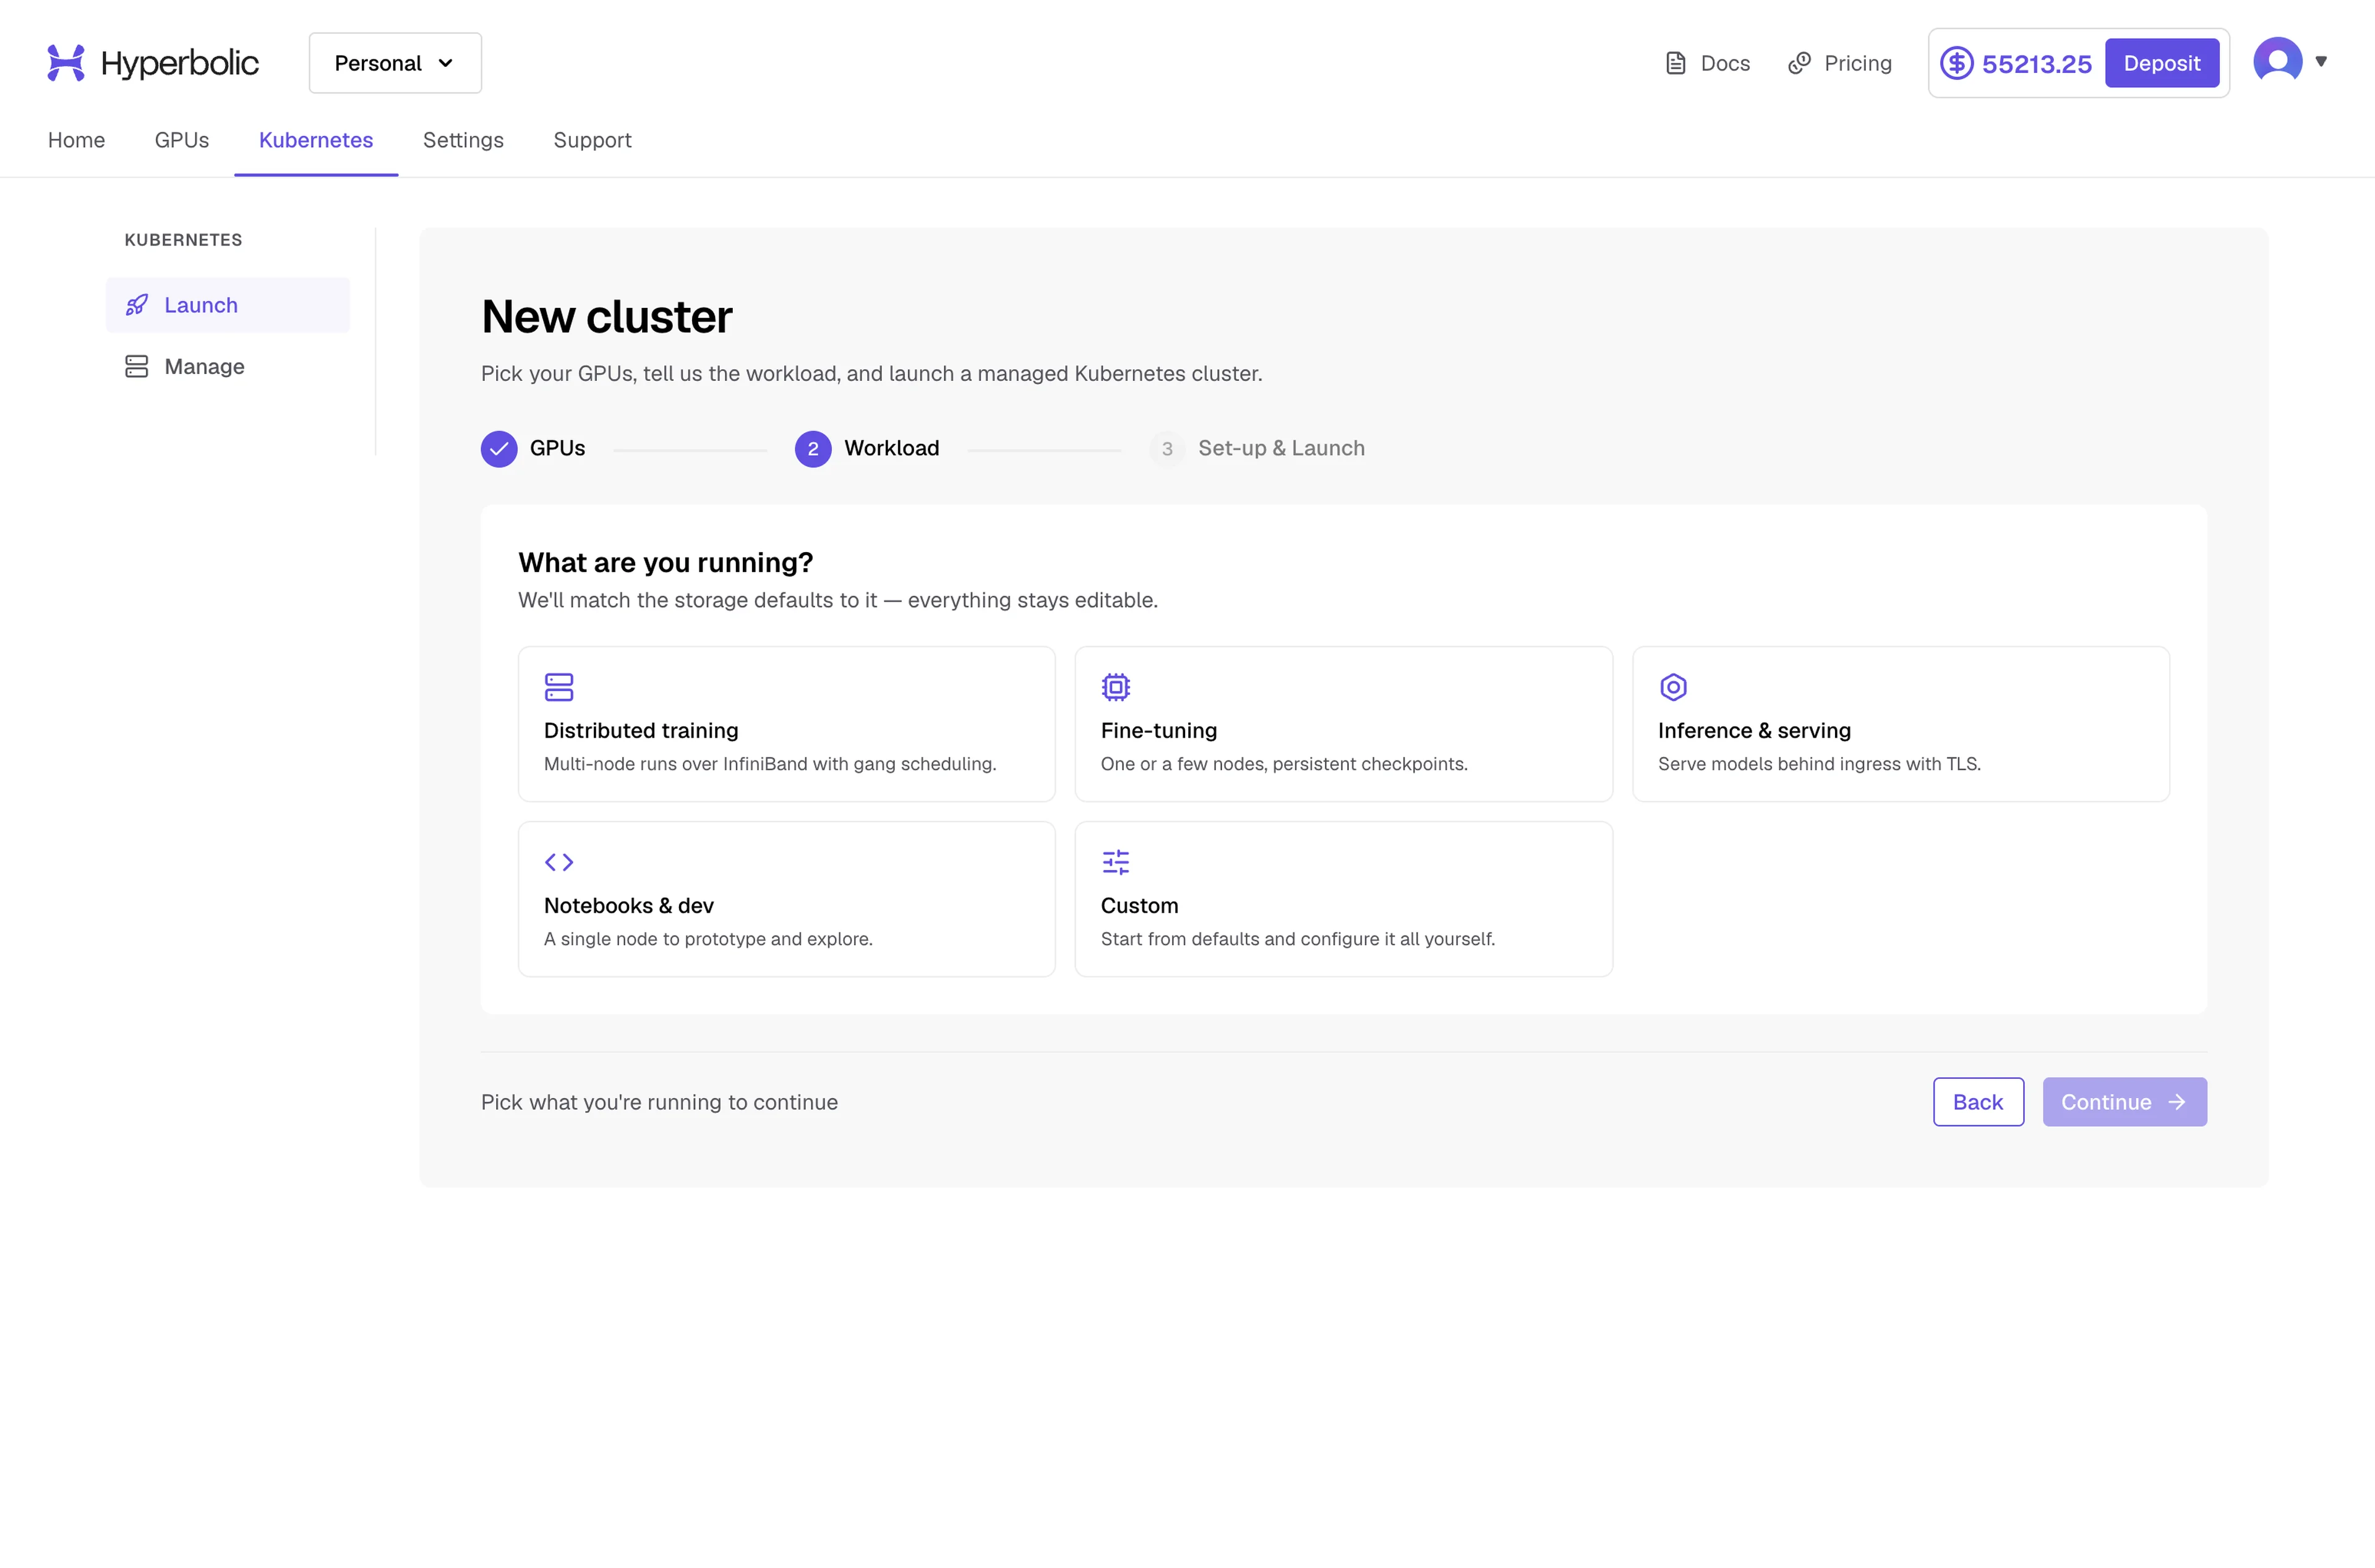Click the New cluster heading
The height and width of the screenshot is (1568, 2375).
(x=607, y=317)
